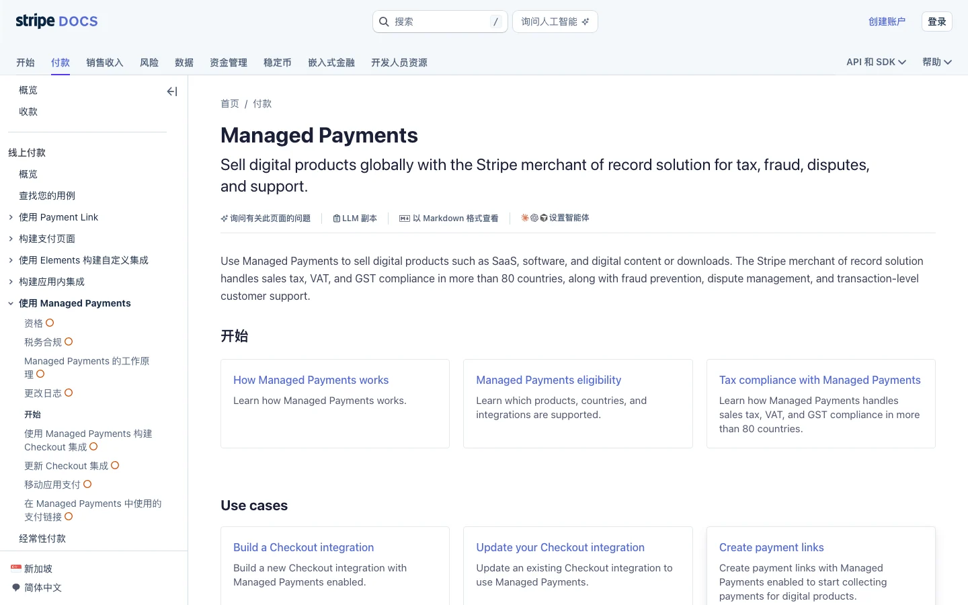Click the orange preview badge beside 资格

(50, 323)
